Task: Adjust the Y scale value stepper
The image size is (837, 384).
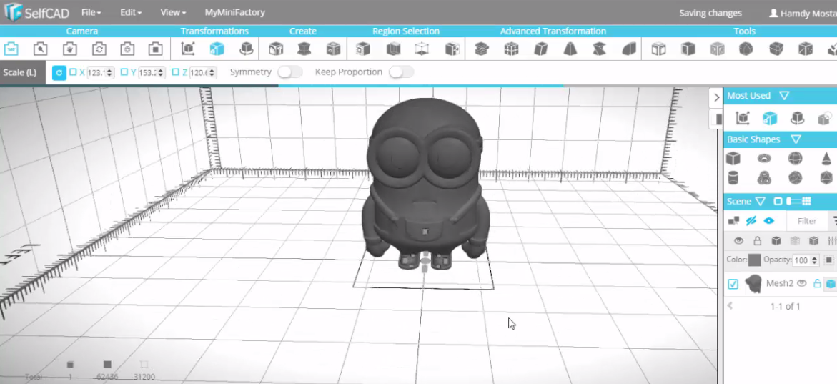Action: click(162, 72)
